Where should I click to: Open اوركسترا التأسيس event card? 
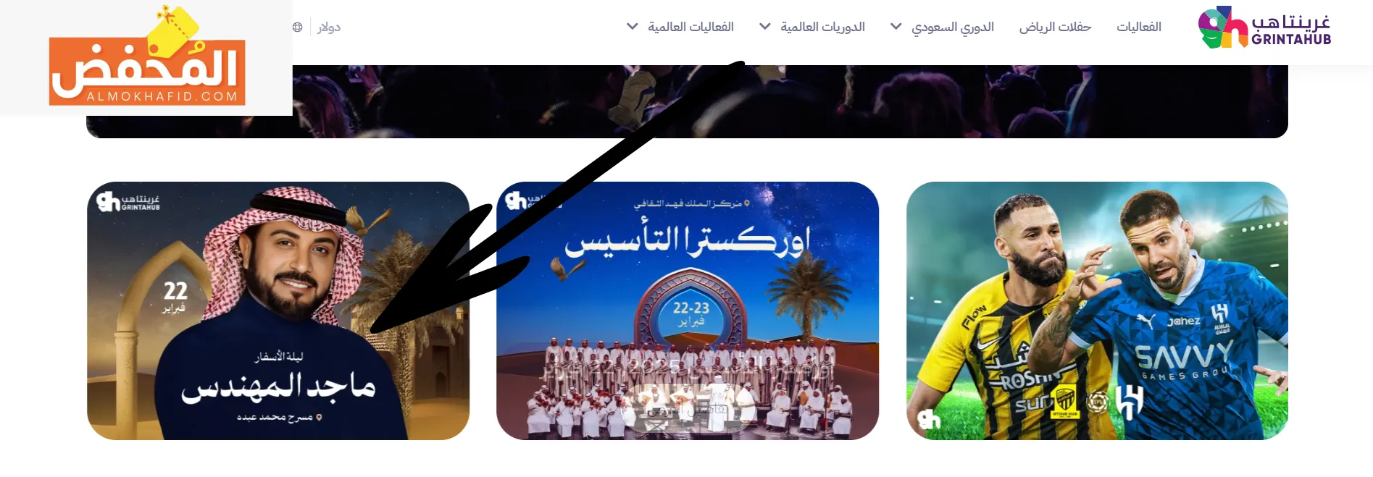(688, 311)
